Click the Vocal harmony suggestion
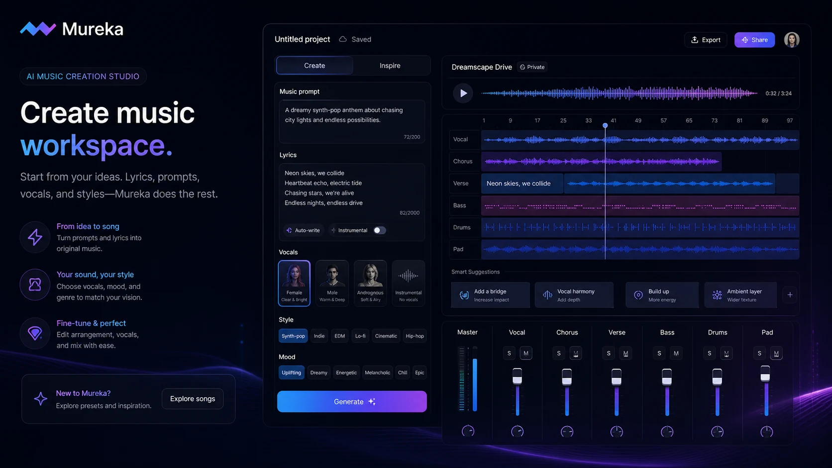 click(574, 295)
